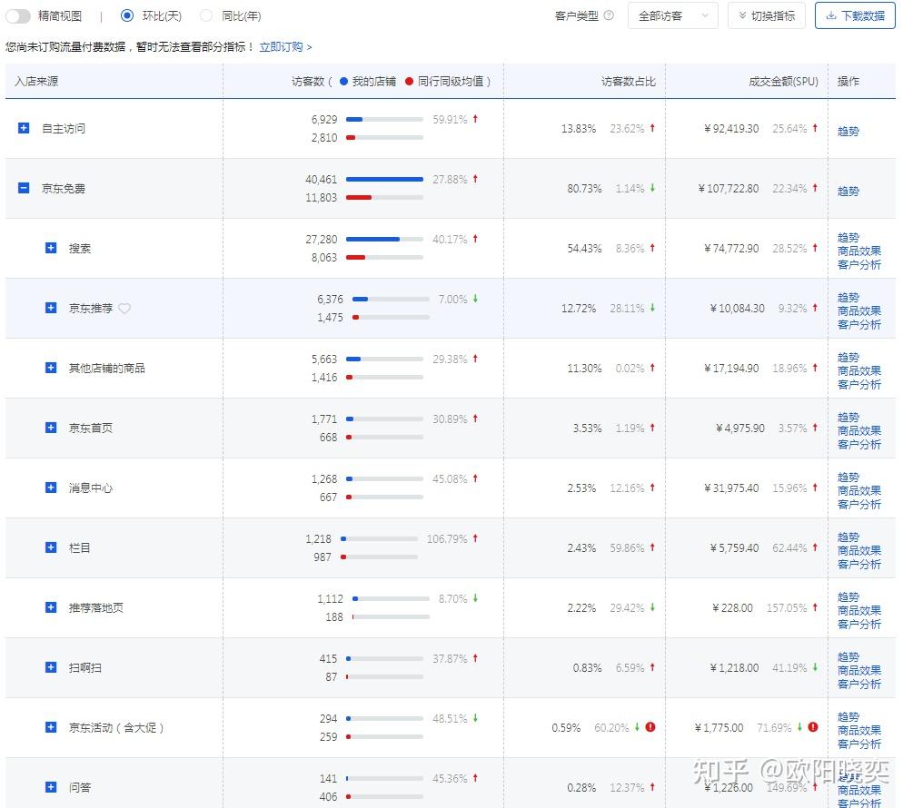Click the 106.79% change value in 栏目
This screenshot has height=808, width=913.
pos(447,539)
